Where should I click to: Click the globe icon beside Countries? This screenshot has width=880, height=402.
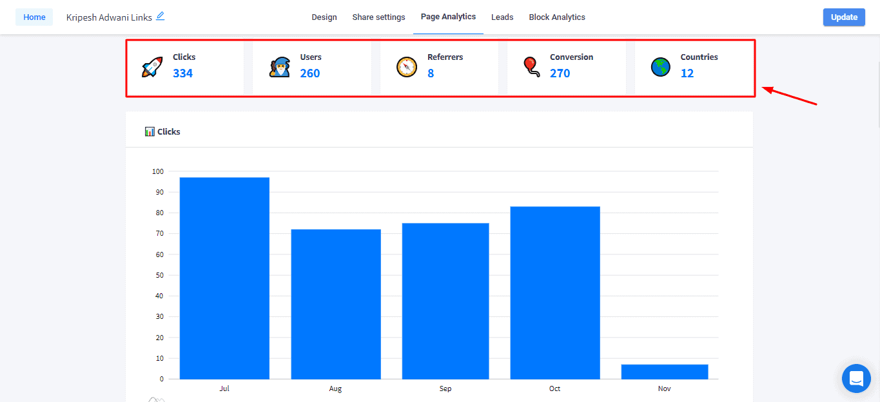(660, 67)
